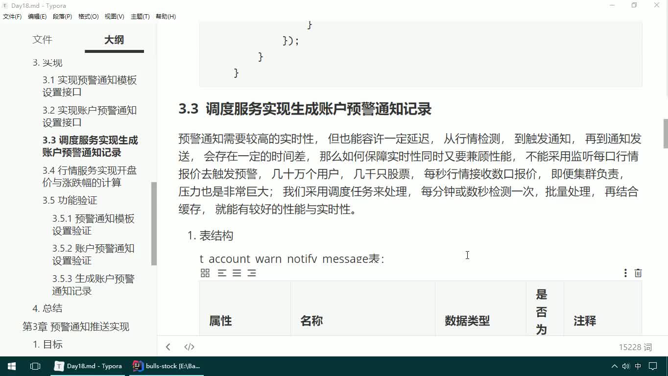The height and width of the screenshot is (376, 668).
Task: Click heading 3.3 调度服务实现生成账户预警通知记录 in editor
Action: pos(305,109)
